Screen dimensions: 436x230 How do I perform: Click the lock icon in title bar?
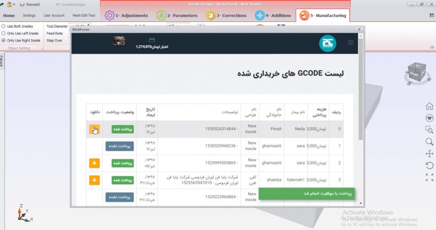9,4
